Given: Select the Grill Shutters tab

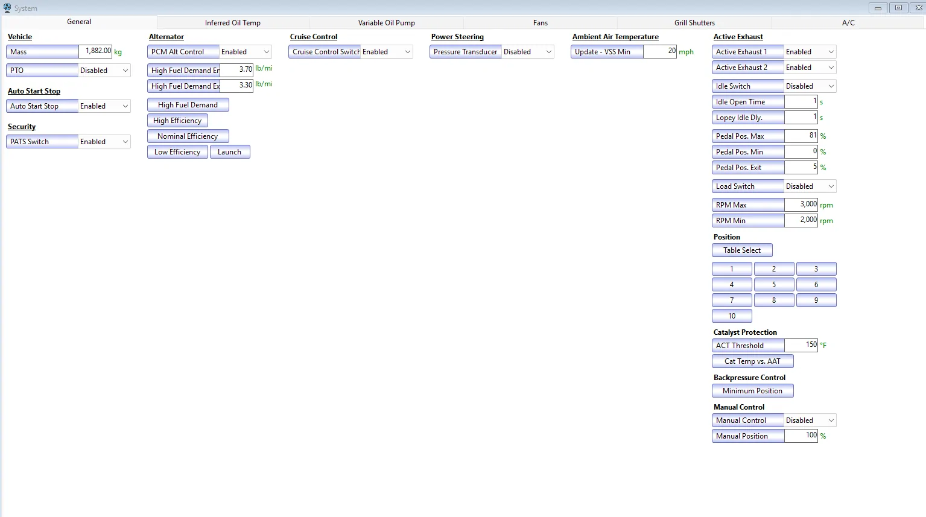Looking at the screenshot, I should click(x=694, y=23).
